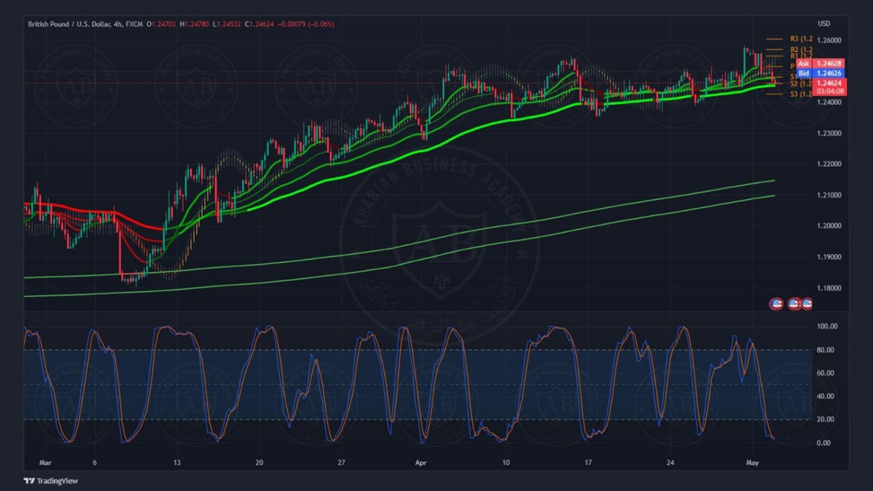Click the May date on time axis
Image resolution: width=873 pixels, height=491 pixels.
click(x=753, y=463)
